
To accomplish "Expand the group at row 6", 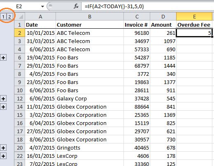I will (3, 58).
